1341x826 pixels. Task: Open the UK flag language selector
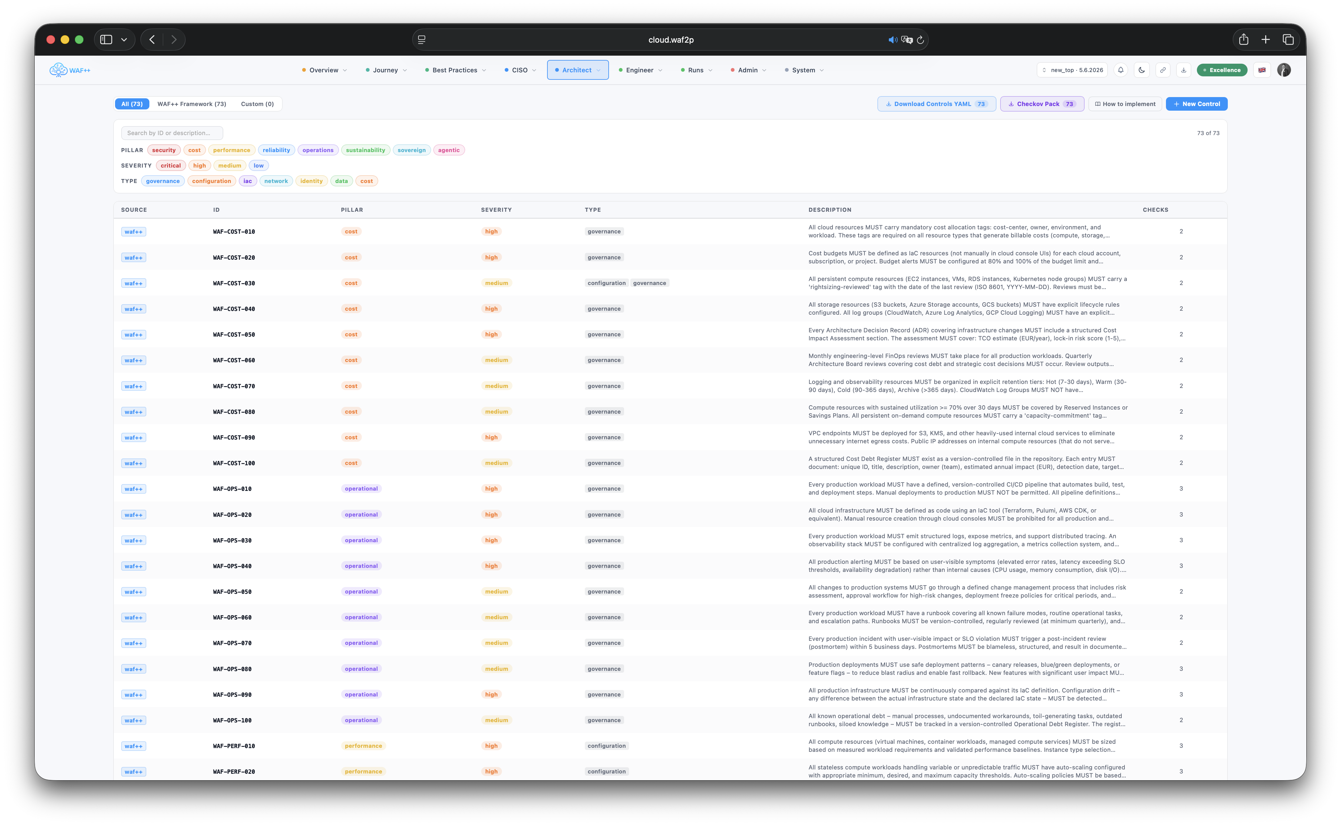point(1262,70)
